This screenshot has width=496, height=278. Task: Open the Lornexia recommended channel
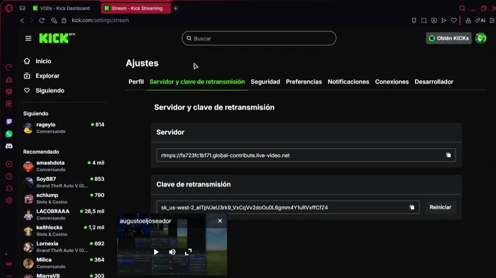(64, 247)
